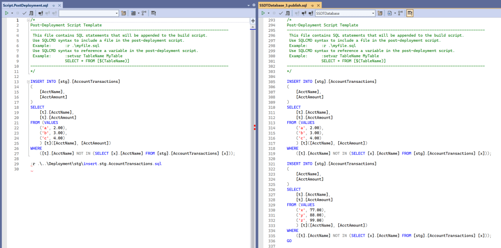Screen dimensions: 501x248
Task: Close the Script.PostDeployment.sql tab
Action: pos(59,4)
